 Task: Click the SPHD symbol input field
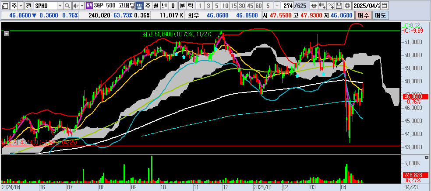coord(46,6)
